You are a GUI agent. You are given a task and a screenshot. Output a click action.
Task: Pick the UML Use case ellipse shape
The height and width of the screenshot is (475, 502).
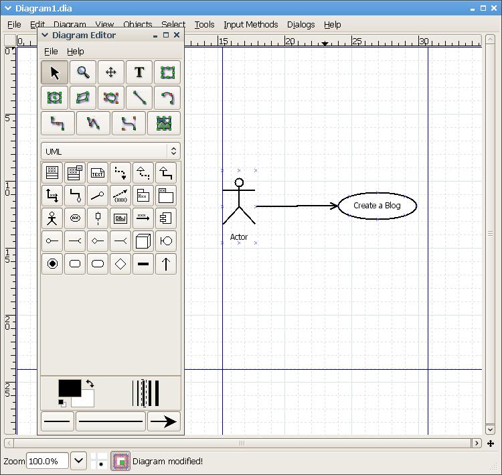75,218
